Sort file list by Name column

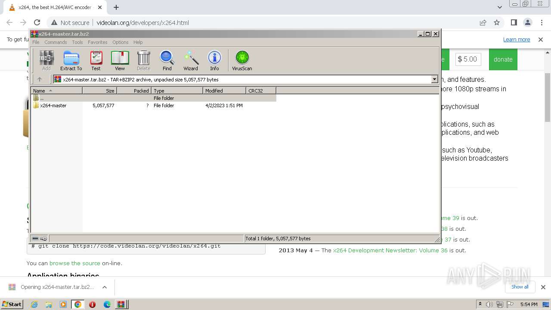click(x=56, y=90)
